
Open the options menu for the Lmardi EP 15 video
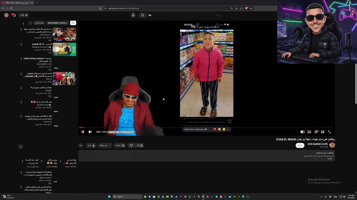point(21,44)
